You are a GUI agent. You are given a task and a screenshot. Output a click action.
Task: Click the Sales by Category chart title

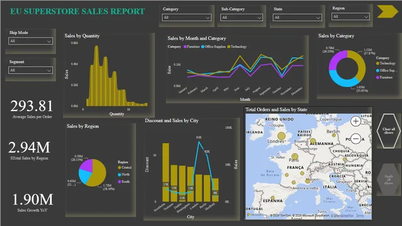[336, 36]
